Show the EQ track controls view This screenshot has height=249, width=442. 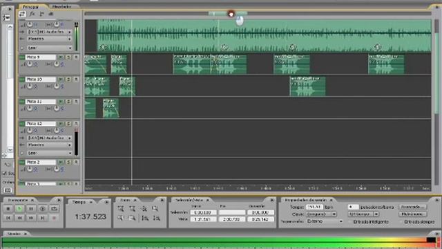(51, 14)
